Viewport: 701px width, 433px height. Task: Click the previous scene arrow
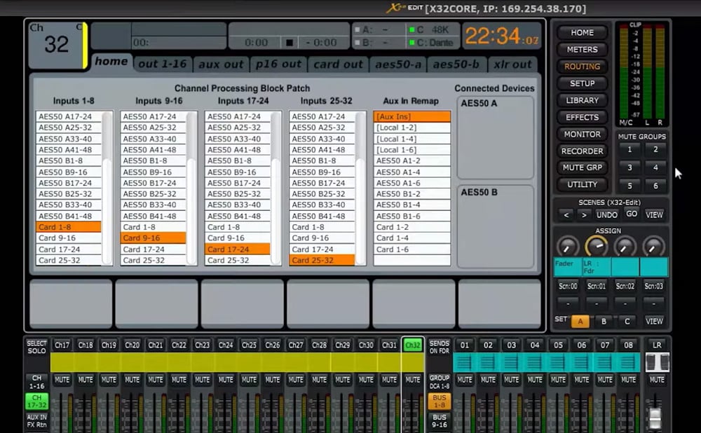pyautogui.click(x=566, y=214)
